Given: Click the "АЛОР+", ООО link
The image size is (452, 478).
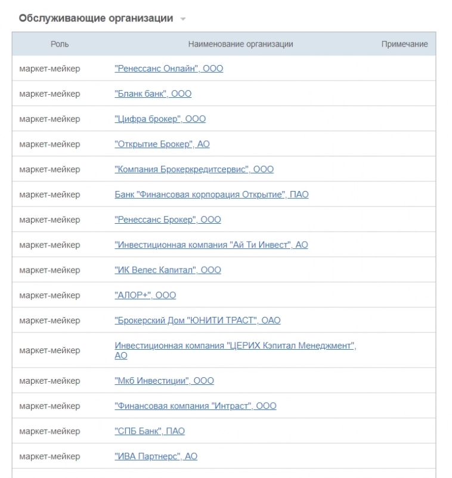Looking at the screenshot, I should [x=145, y=295].
